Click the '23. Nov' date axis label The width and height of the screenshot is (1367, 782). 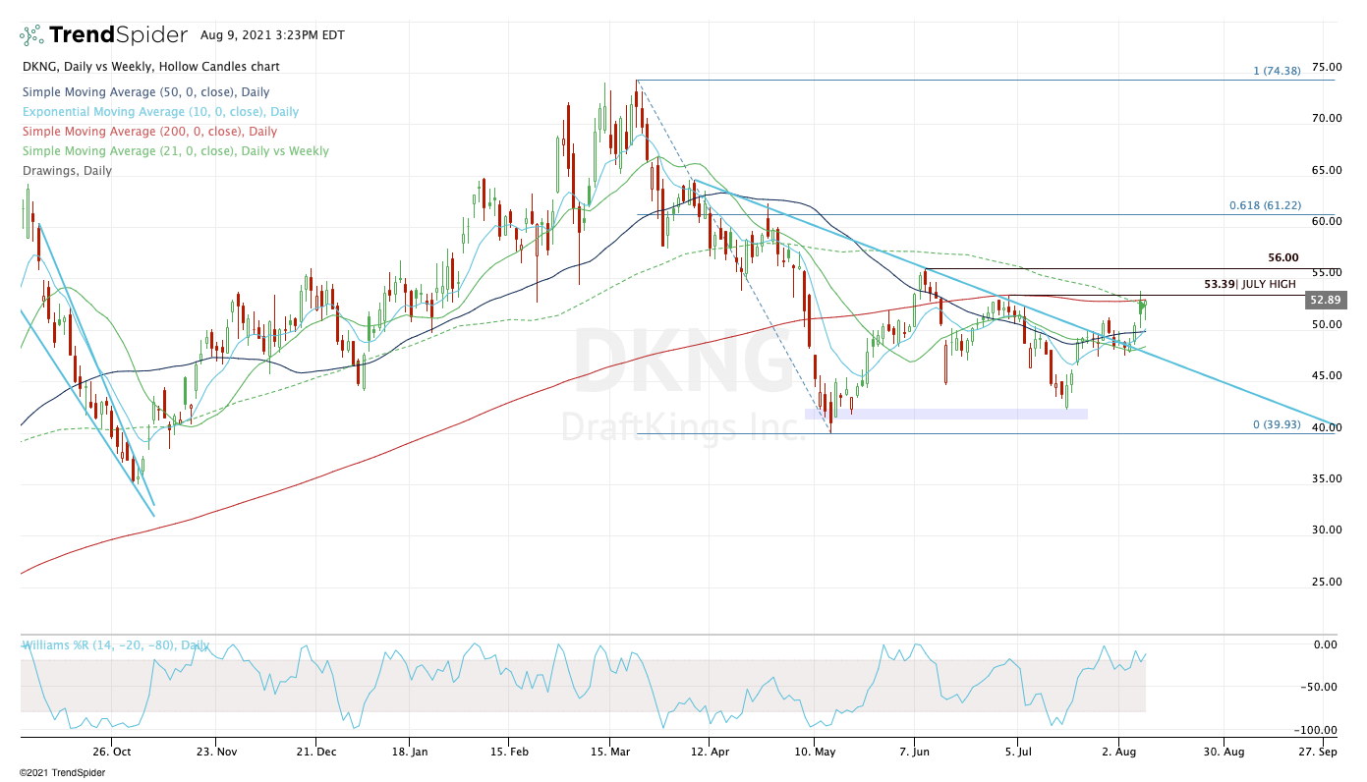[x=216, y=752]
